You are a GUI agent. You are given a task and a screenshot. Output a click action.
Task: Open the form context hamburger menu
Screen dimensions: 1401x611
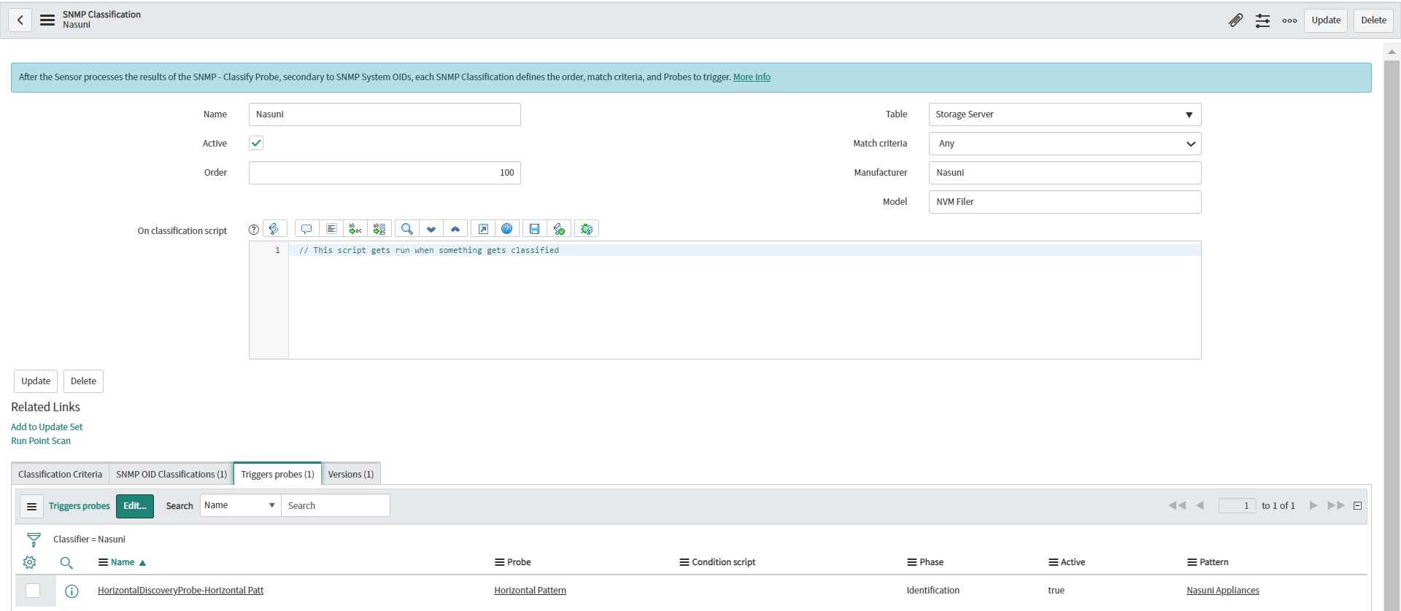tap(47, 20)
